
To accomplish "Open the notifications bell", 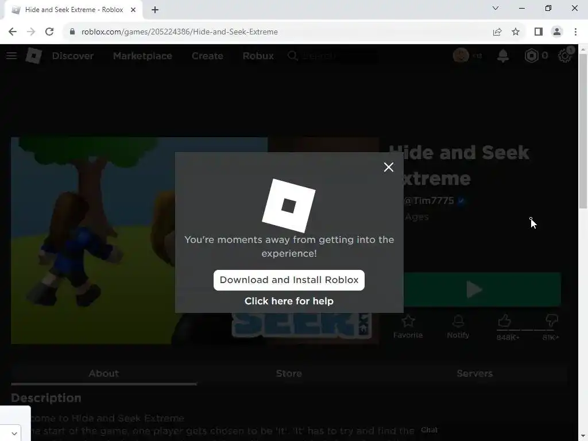I will (x=503, y=56).
